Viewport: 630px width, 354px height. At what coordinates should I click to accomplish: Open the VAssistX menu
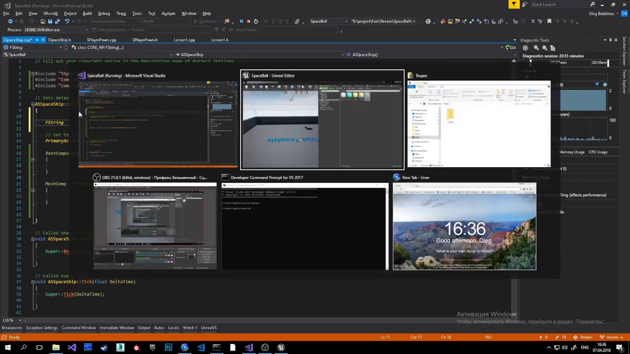(50, 13)
